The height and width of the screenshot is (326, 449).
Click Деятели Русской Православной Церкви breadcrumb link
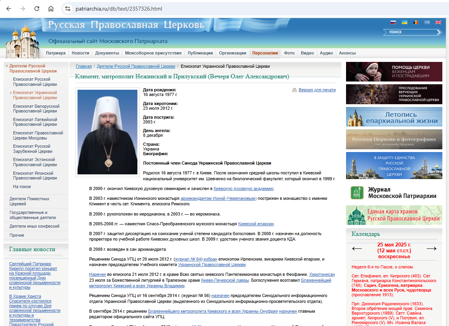[x=136, y=66]
